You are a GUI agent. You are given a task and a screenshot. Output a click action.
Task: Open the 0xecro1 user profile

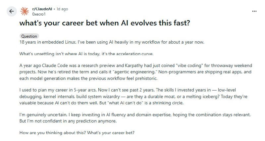click(x=39, y=14)
